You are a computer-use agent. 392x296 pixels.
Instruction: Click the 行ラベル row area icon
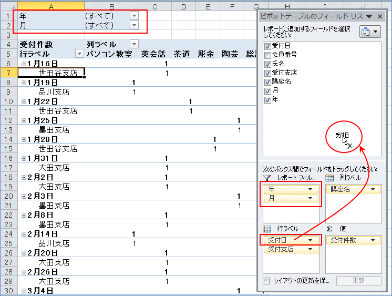267,229
